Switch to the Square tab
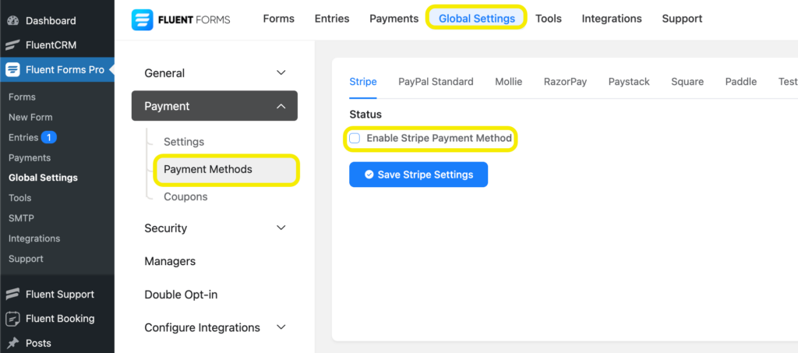 [x=687, y=82]
